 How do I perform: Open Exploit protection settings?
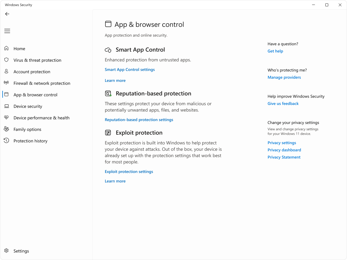129,172
